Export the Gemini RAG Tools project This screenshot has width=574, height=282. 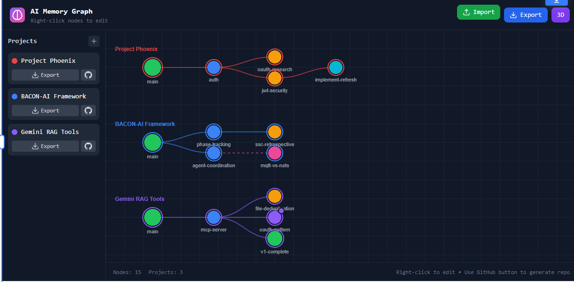[x=45, y=146]
